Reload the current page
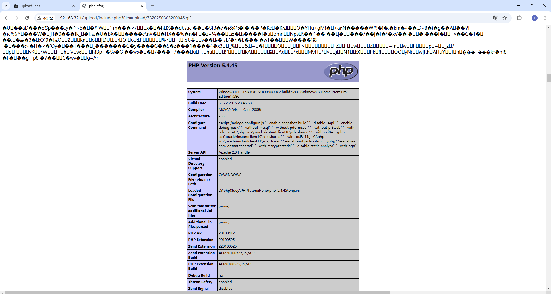This screenshot has height=294, width=551. point(27,18)
